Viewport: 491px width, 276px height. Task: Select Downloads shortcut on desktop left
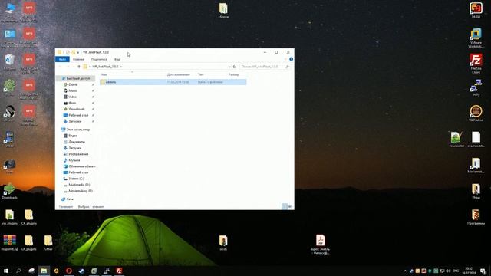(x=10, y=191)
